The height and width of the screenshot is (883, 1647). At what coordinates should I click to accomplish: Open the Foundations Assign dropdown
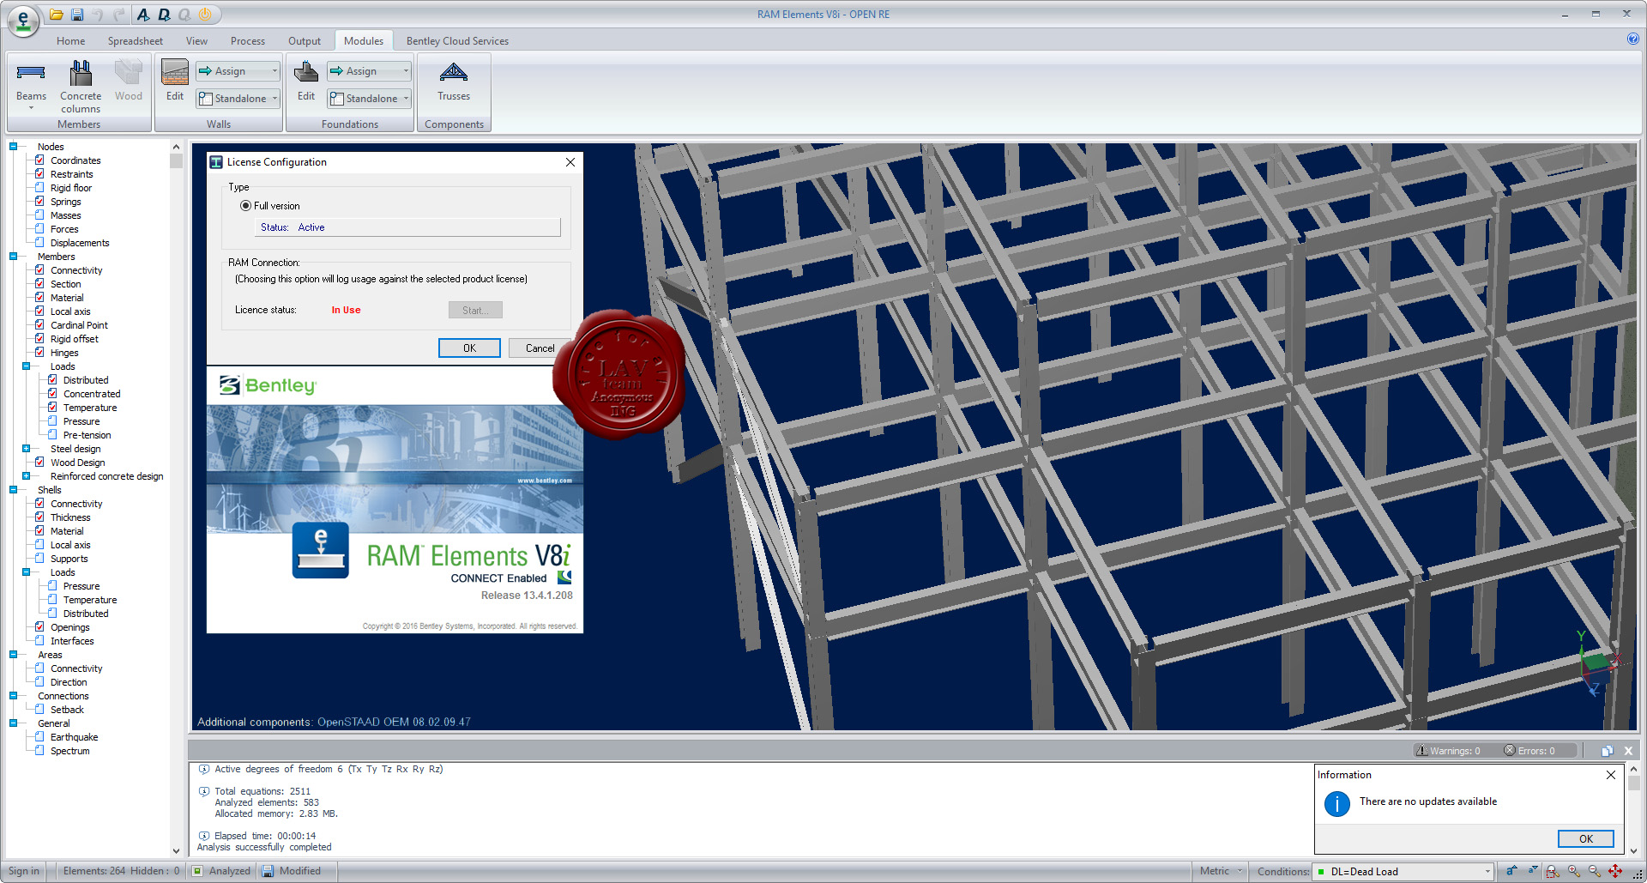369,71
